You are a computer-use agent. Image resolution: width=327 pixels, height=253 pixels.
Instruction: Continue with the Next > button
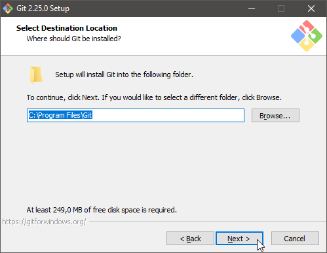(x=239, y=239)
